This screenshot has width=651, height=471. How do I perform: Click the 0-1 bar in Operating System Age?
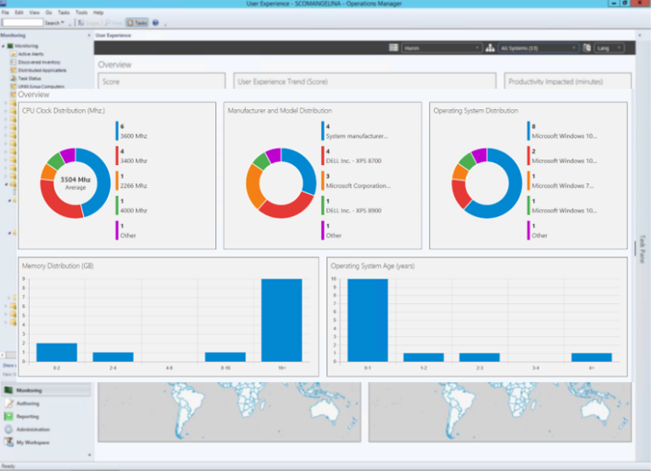(367, 320)
